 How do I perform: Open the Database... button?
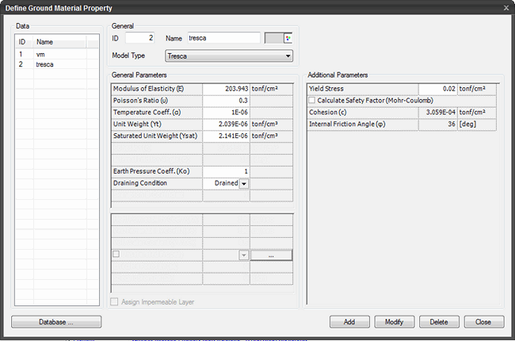[x=56, y=322]
